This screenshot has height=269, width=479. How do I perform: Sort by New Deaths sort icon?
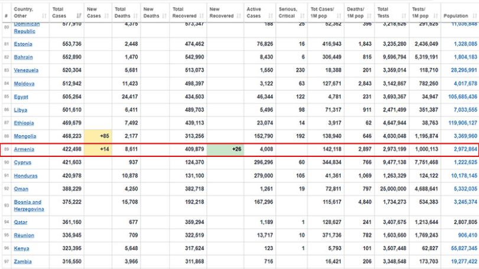point(164,16)
